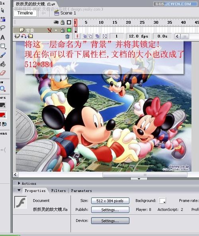Open the stroke color picker
Screen dimensions: 199x236
(x=3, y=105)
